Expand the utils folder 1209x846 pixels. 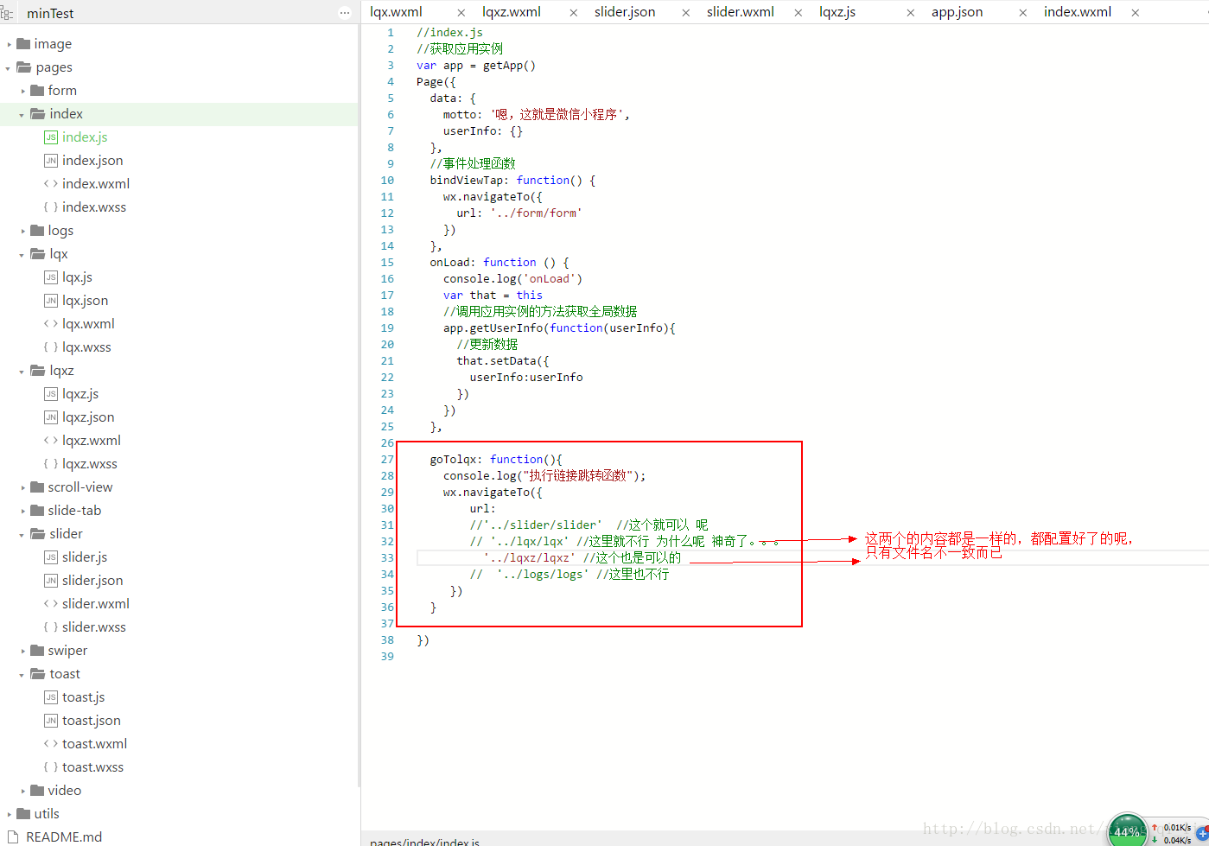pos(10,814)
